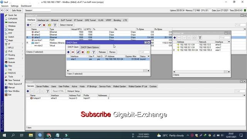Open New WinBox
The width and height of the screenshot is (247, 139).
coord(14,91)
